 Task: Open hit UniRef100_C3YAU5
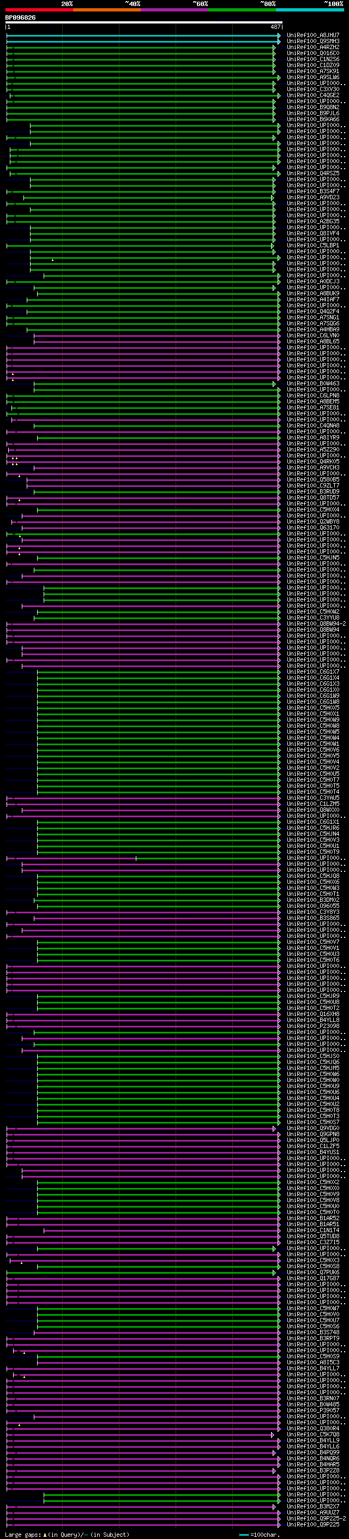click(313, 798)
